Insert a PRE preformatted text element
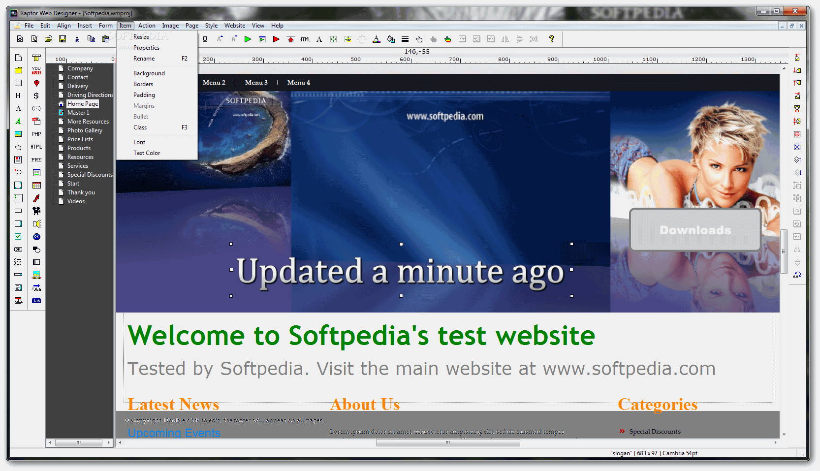Screen dimensions: 820x471 click(36, 159)
